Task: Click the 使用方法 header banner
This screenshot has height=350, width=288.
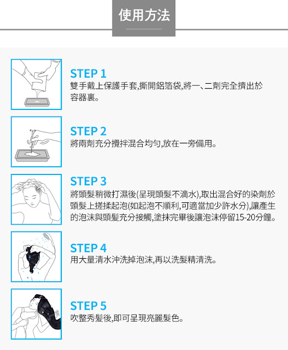Action: (144, 18)
